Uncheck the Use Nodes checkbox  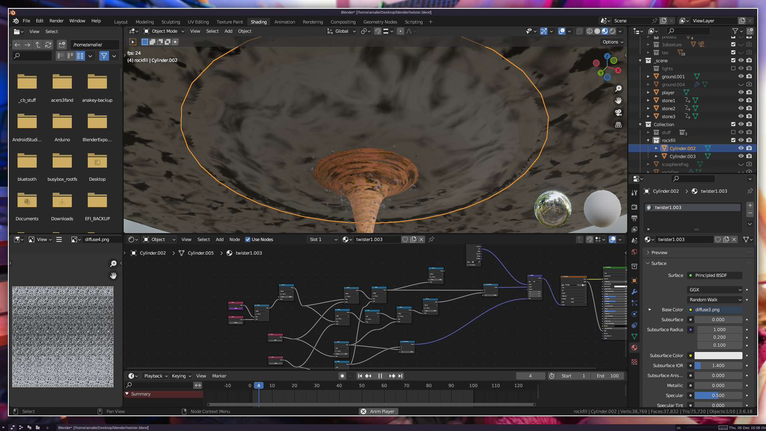tap(248, 239)
